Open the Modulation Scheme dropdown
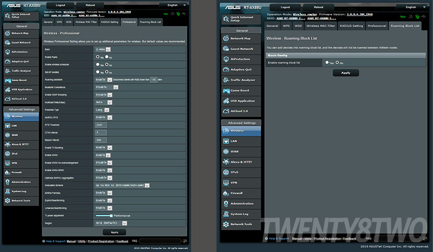Viewport: 433px width, 252px height. [x=122, y=185]
